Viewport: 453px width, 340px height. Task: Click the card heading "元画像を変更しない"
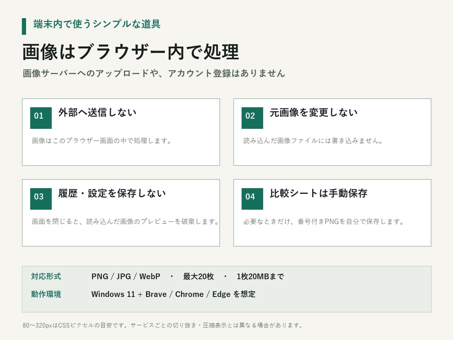click(x=314, y=112)
